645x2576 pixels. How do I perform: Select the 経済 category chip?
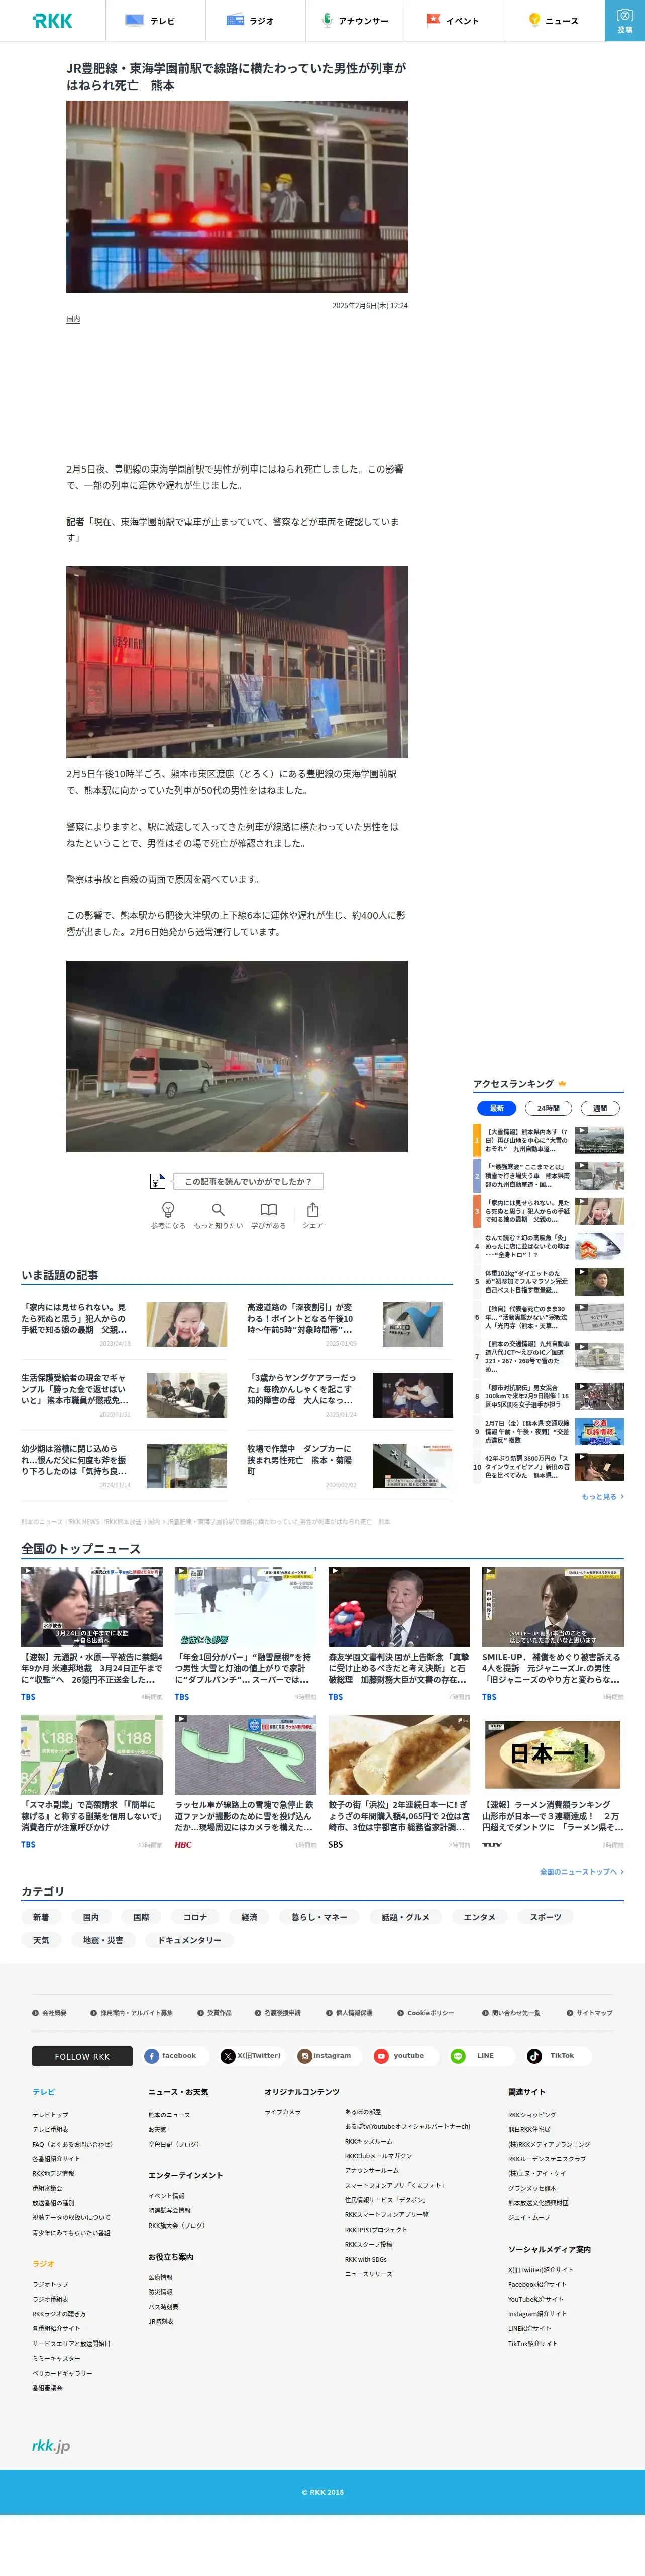click(249, 1917)
